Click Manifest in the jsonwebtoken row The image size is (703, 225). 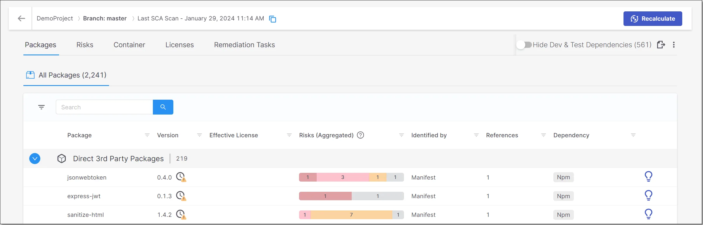click(423, 177)
